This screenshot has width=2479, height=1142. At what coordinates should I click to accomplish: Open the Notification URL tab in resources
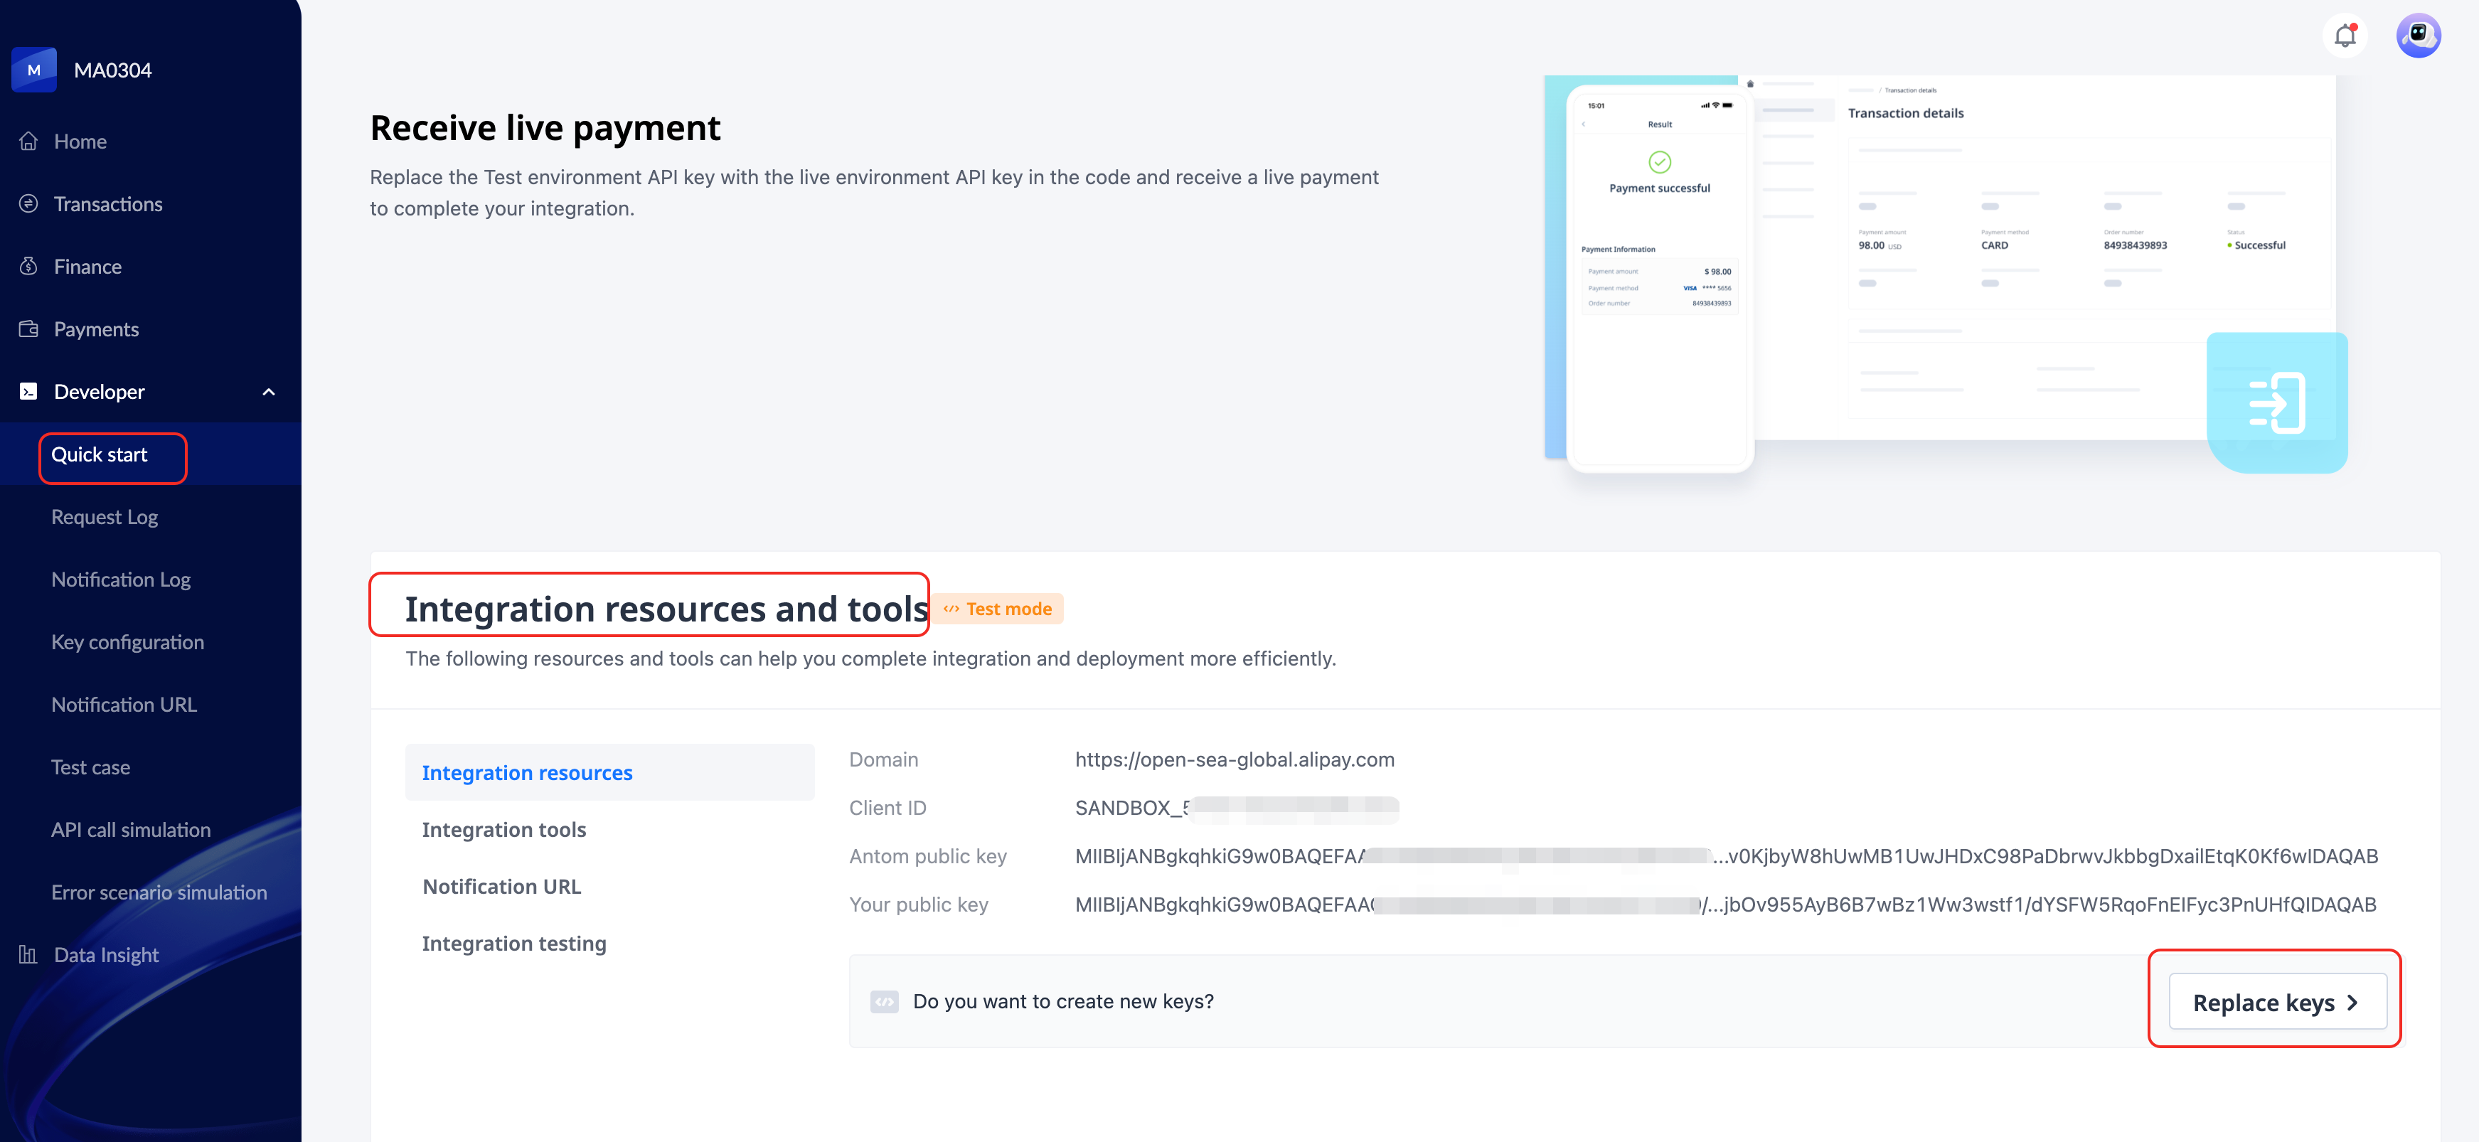(x=501, y=886)
